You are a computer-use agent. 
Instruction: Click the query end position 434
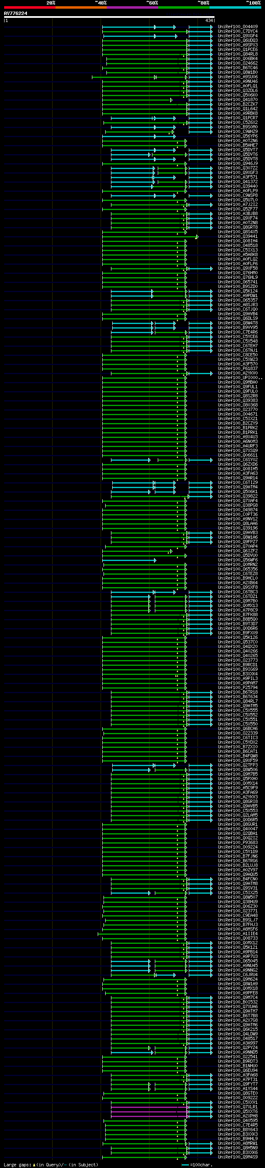point(209,20)
